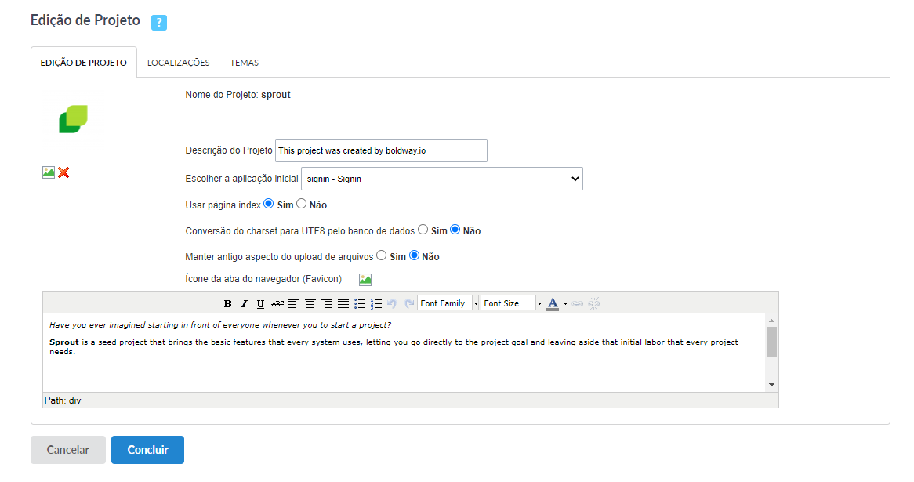Center align the editor text
This screenshot has width=914, height=482.
point(310,303)
